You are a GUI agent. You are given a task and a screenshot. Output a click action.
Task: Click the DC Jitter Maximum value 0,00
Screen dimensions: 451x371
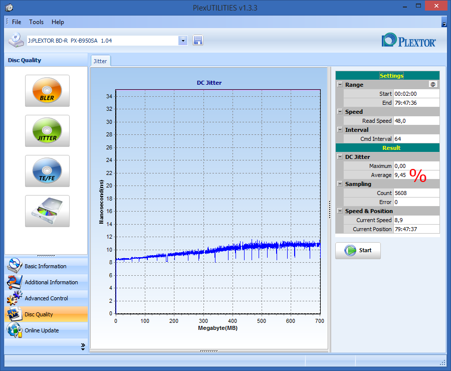click(416, 166)
